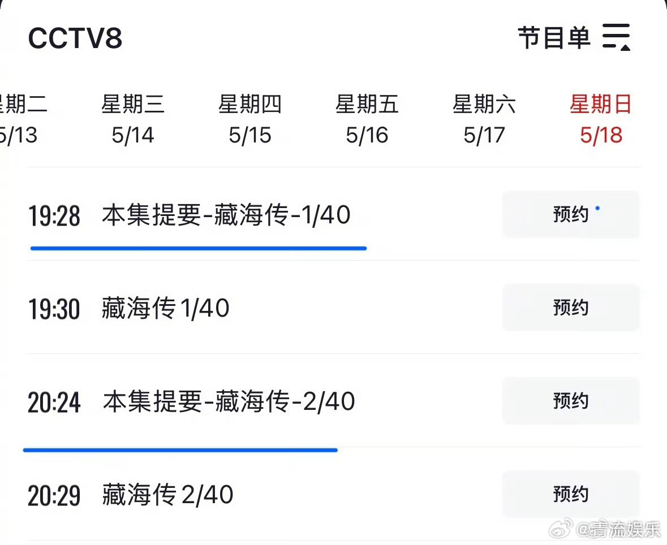The height and width of the screenshot is (545, 667).
Task: Click blue progress bar under 19:28 program
Action: tap(199, 248)
